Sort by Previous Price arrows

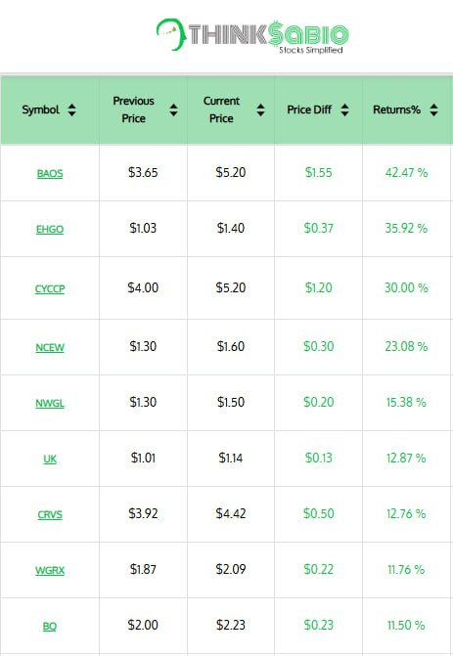(x=173, y=110)
